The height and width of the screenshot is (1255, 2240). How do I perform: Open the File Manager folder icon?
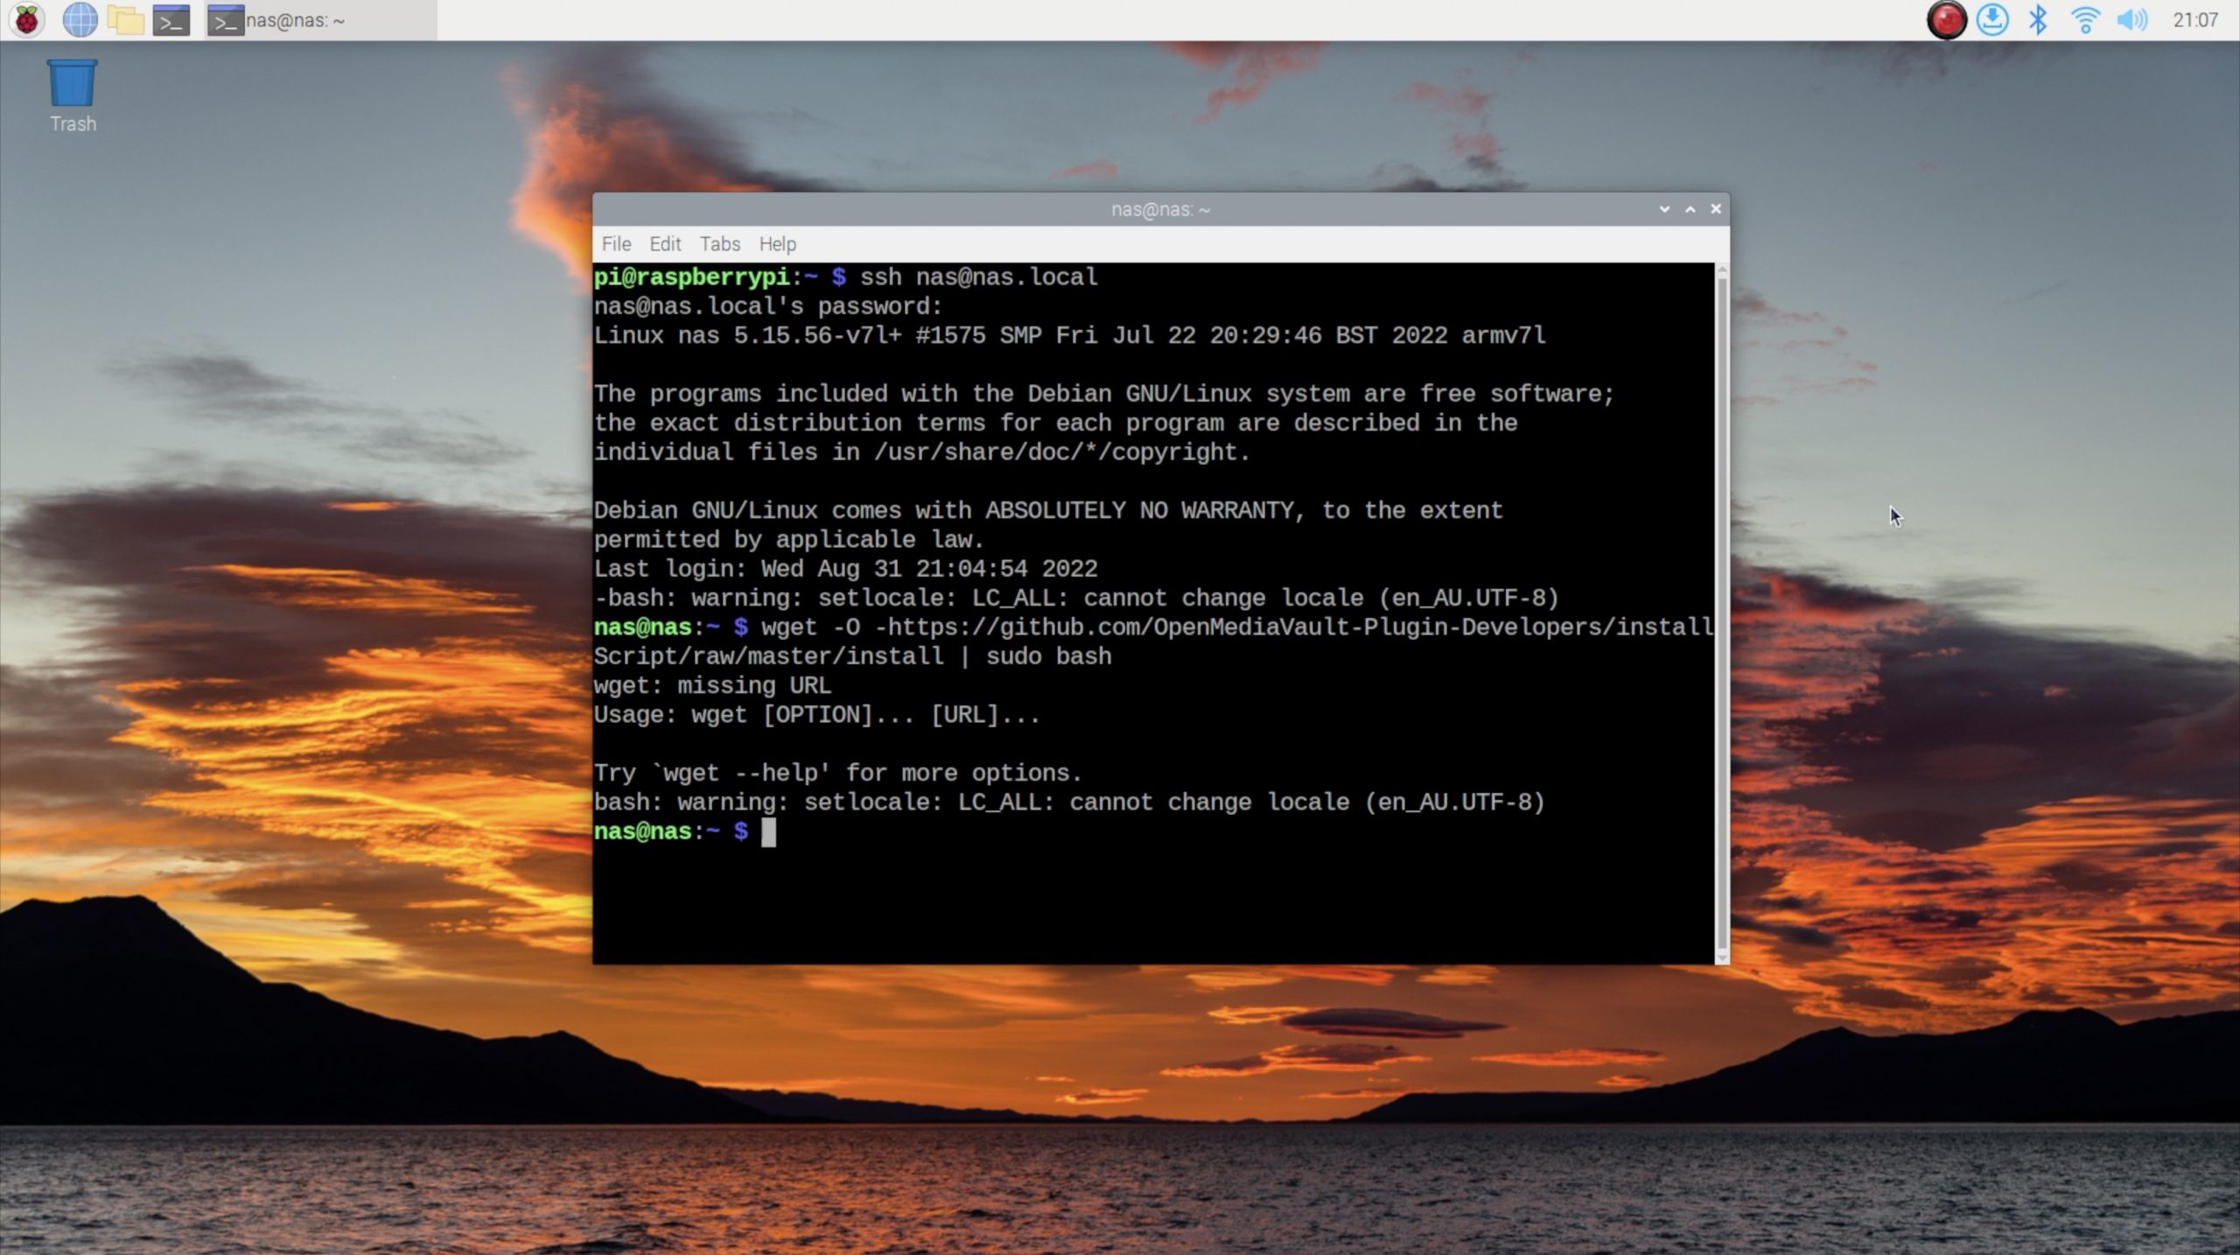(x=125, y=19)
